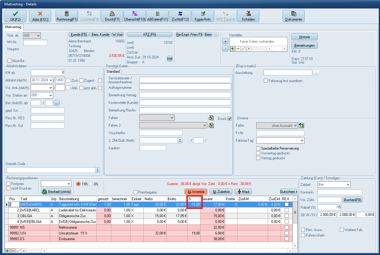Open the Übersicht(F10) overview

tap(135, 16)
